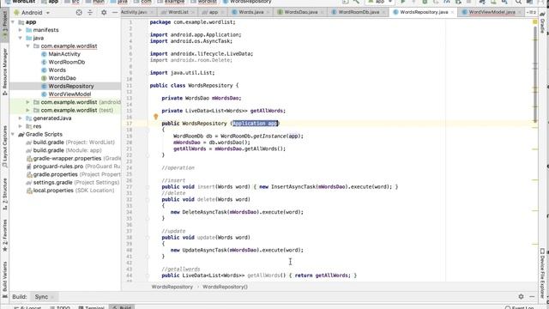Image resolution: width=549 pixels, height=309 pixels.
Task: Collapse the java folder
Action: pyautogui.click(x=21, y=38)
